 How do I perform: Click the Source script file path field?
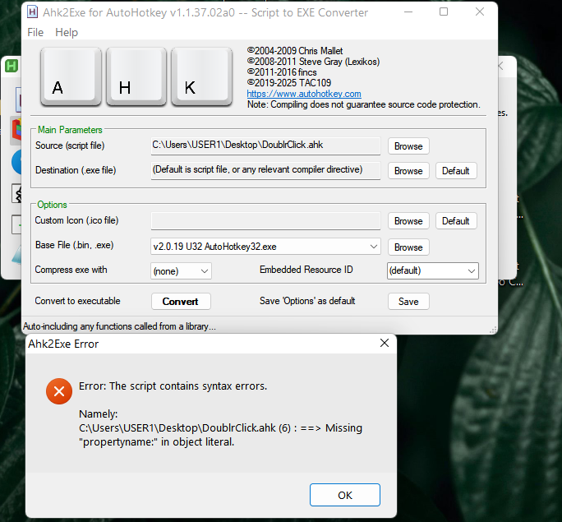tap(265, 146)
